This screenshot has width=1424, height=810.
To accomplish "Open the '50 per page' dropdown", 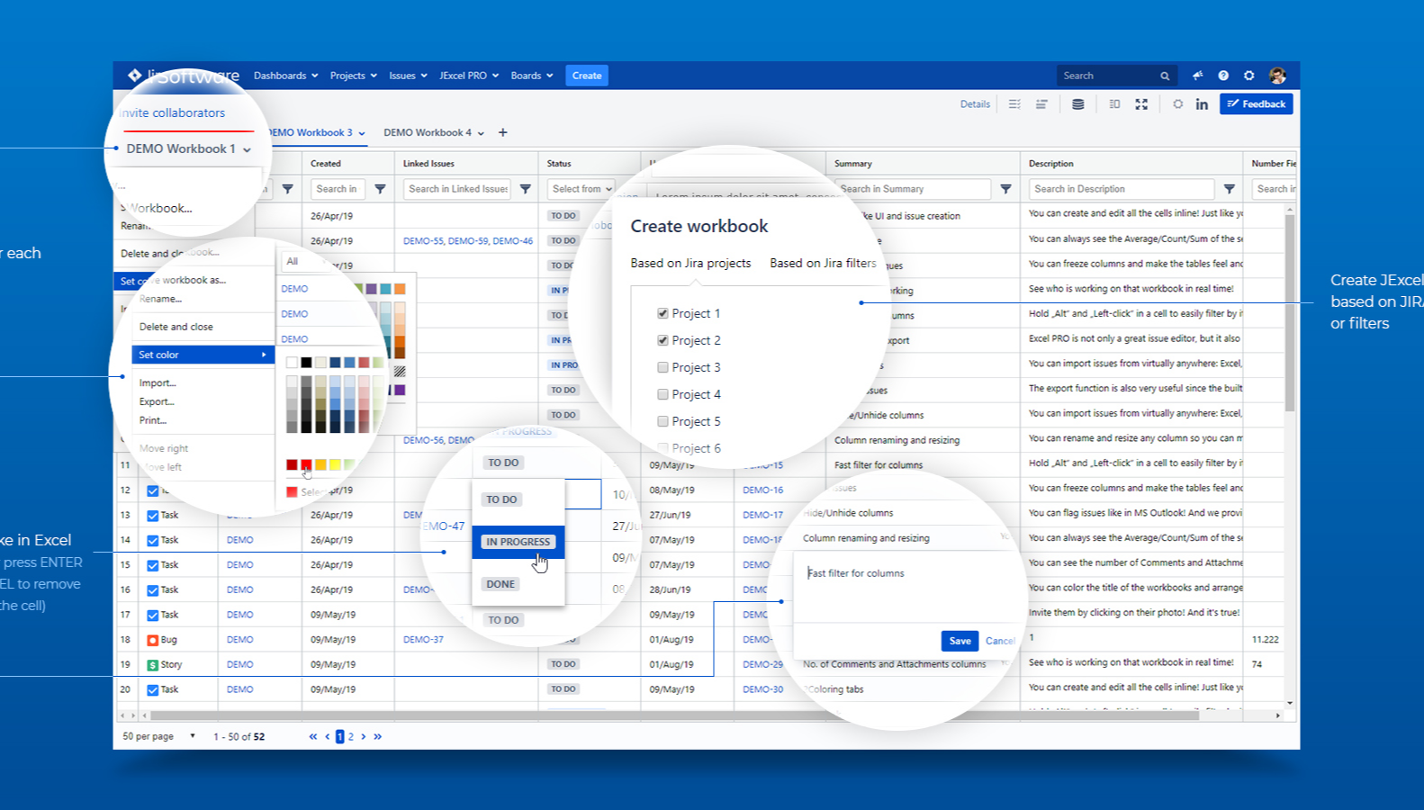I will point(159,736).
